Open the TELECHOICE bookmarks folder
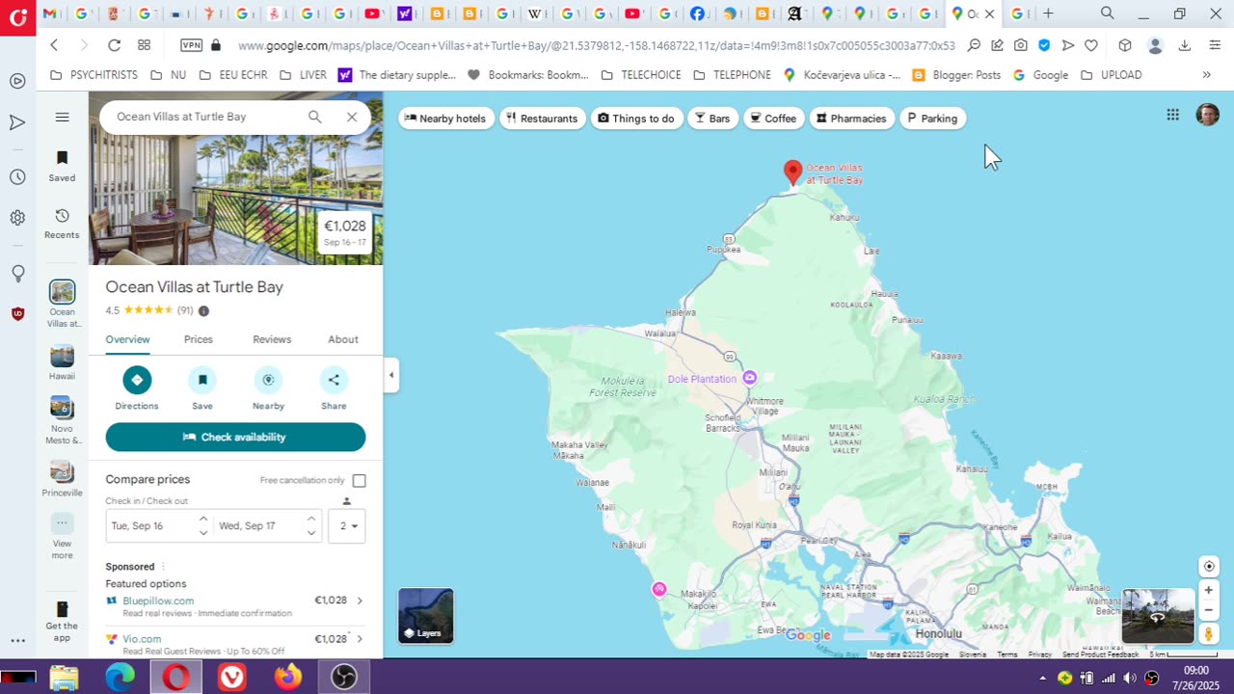This screenshot has height=694, width=1234. 640,75
